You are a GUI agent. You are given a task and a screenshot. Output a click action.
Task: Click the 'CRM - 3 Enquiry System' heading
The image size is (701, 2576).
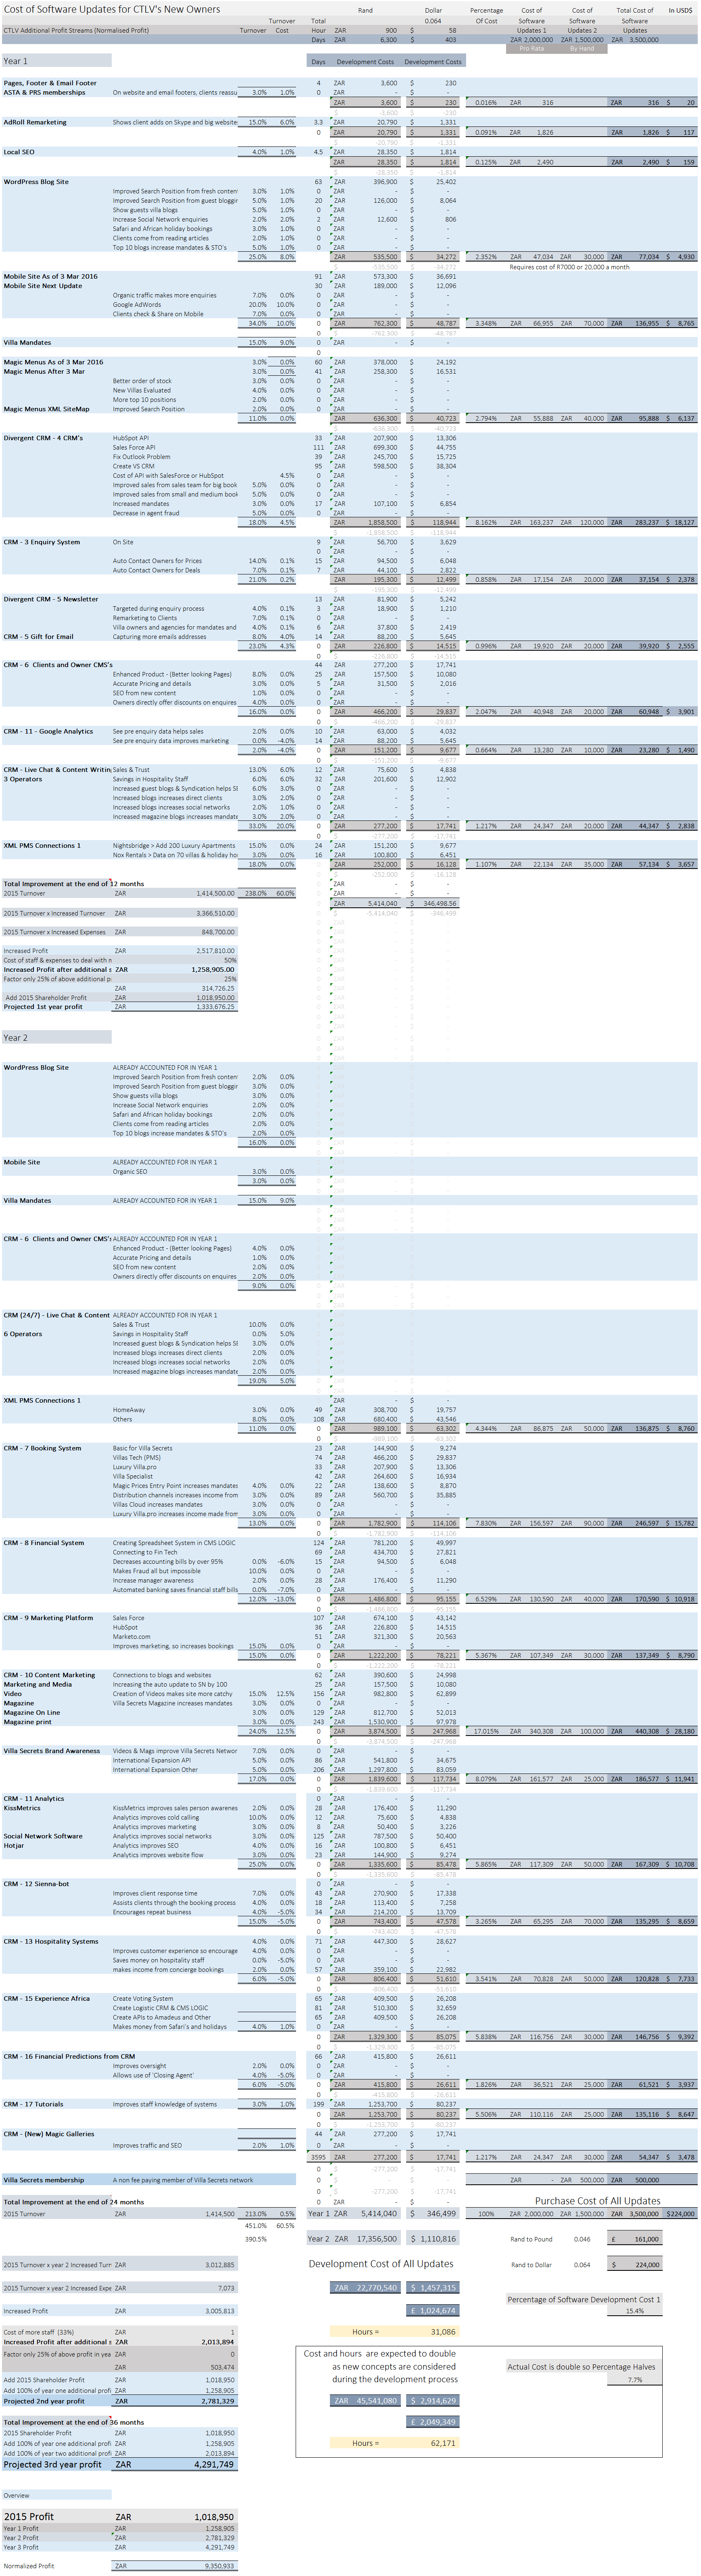coord(42,542)
